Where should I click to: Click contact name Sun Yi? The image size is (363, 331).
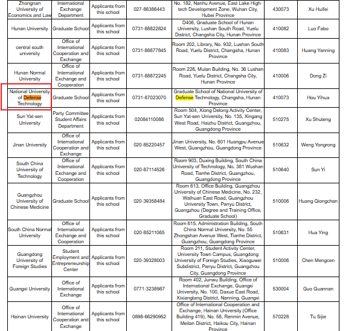318,169
